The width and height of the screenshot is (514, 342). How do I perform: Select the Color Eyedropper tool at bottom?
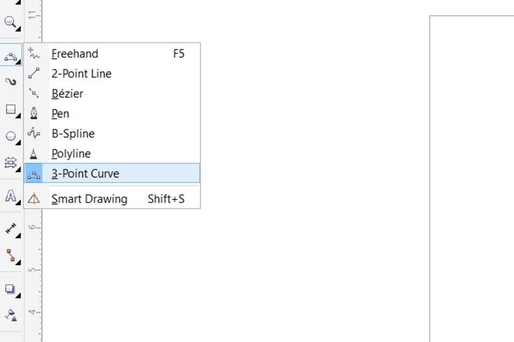click(11, 315)
